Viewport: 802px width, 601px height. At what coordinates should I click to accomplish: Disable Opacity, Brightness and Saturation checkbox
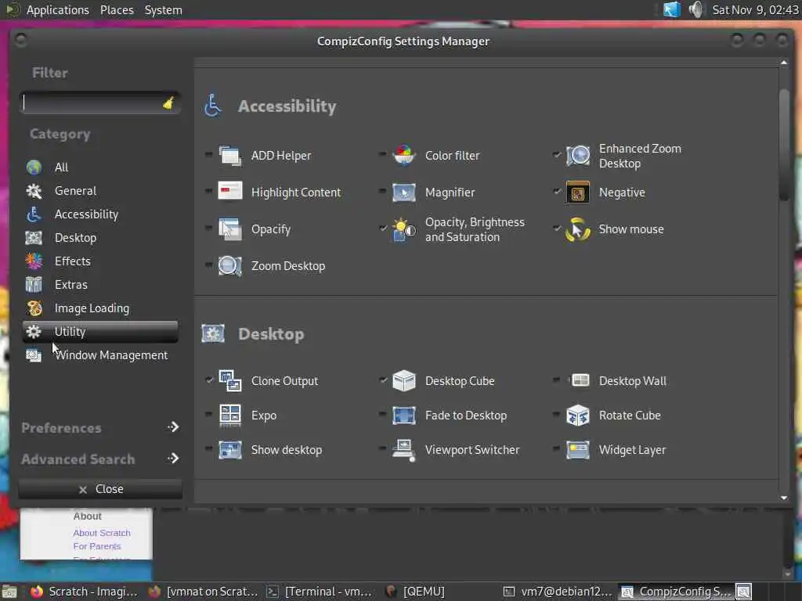(383, 228)
